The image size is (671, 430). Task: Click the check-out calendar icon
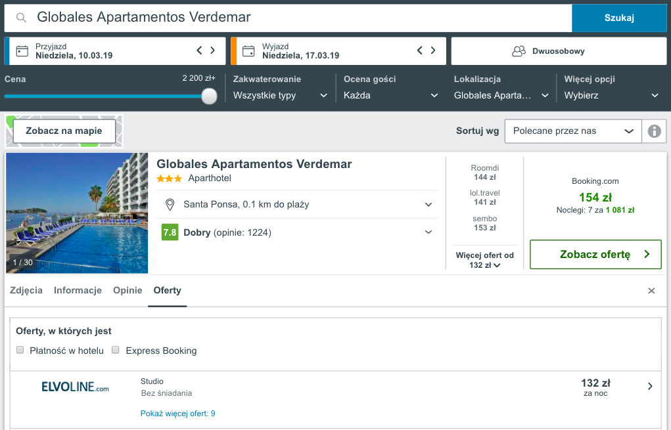248,51
